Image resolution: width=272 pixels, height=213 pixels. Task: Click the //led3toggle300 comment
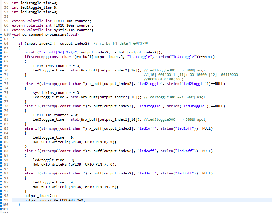click(x=175, y=119)
